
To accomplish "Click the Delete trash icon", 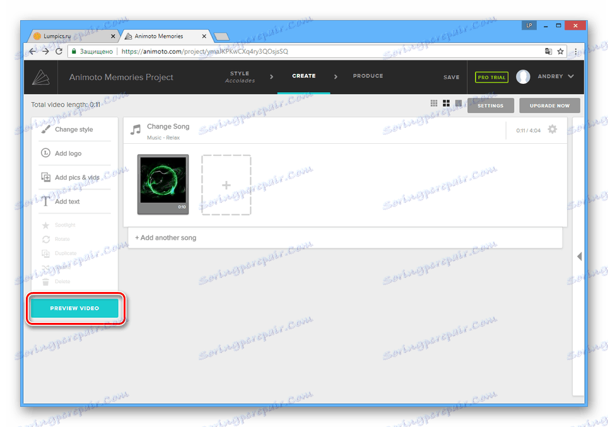I will coord(46,281).
